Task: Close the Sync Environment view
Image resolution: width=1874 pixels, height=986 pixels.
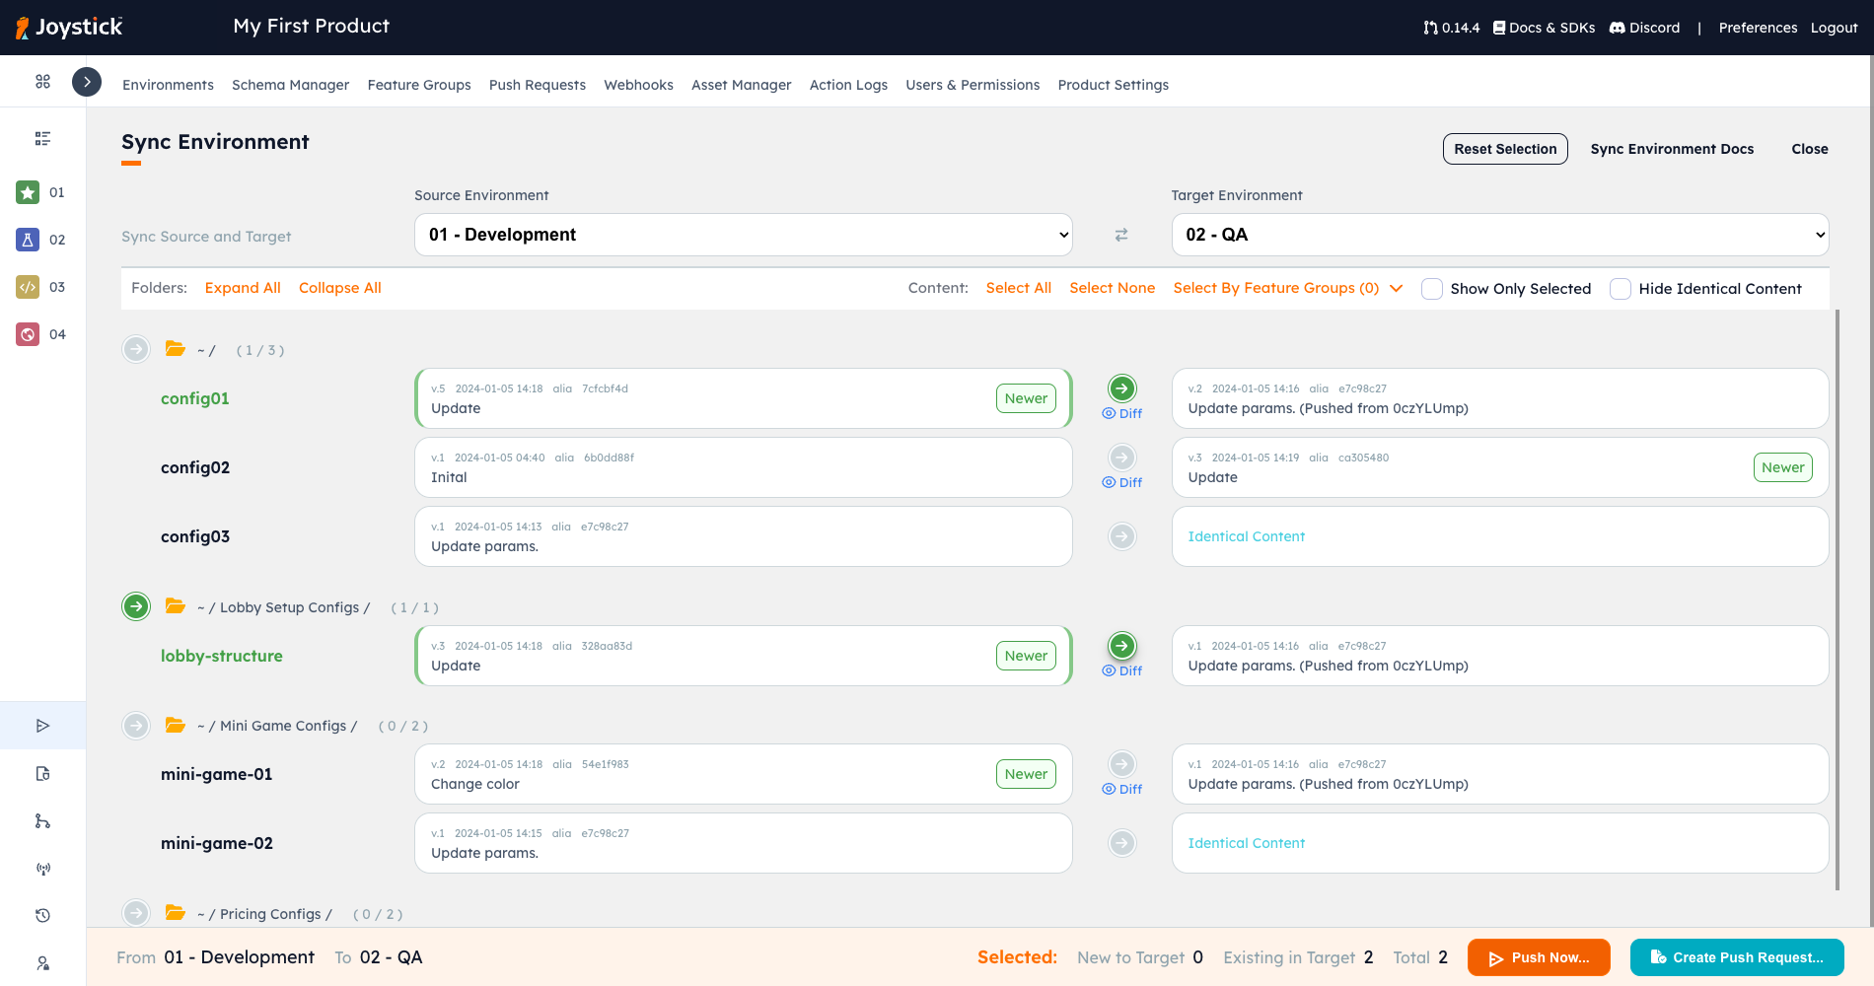Action: coord(1810,149)
